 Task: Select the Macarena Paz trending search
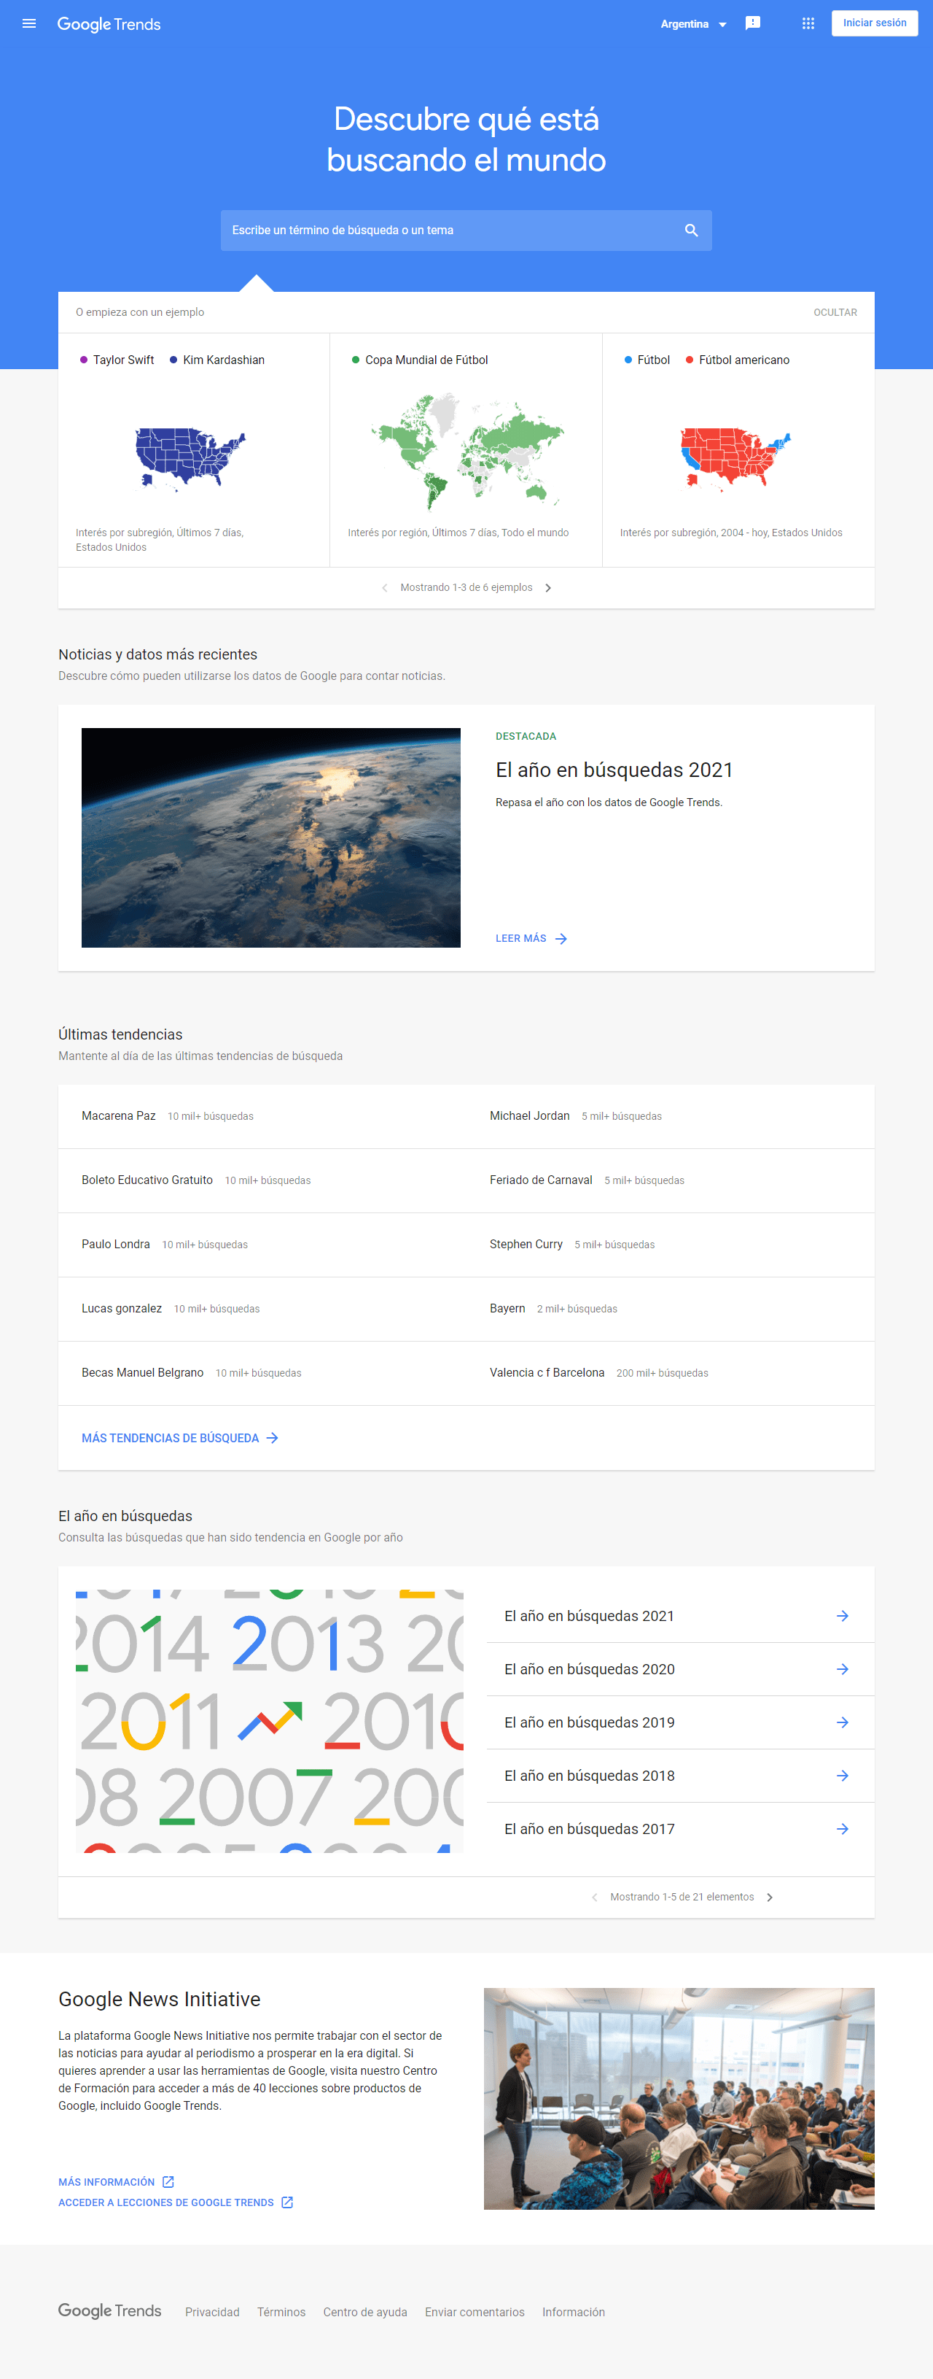coord(118,1115)
